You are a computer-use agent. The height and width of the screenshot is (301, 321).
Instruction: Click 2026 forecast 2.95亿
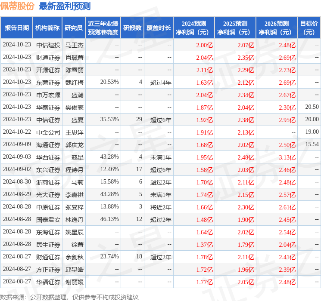coord(287,120)
